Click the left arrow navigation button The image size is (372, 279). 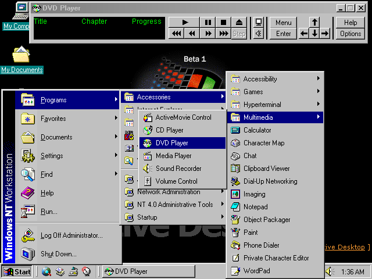(x=304, y=34)
